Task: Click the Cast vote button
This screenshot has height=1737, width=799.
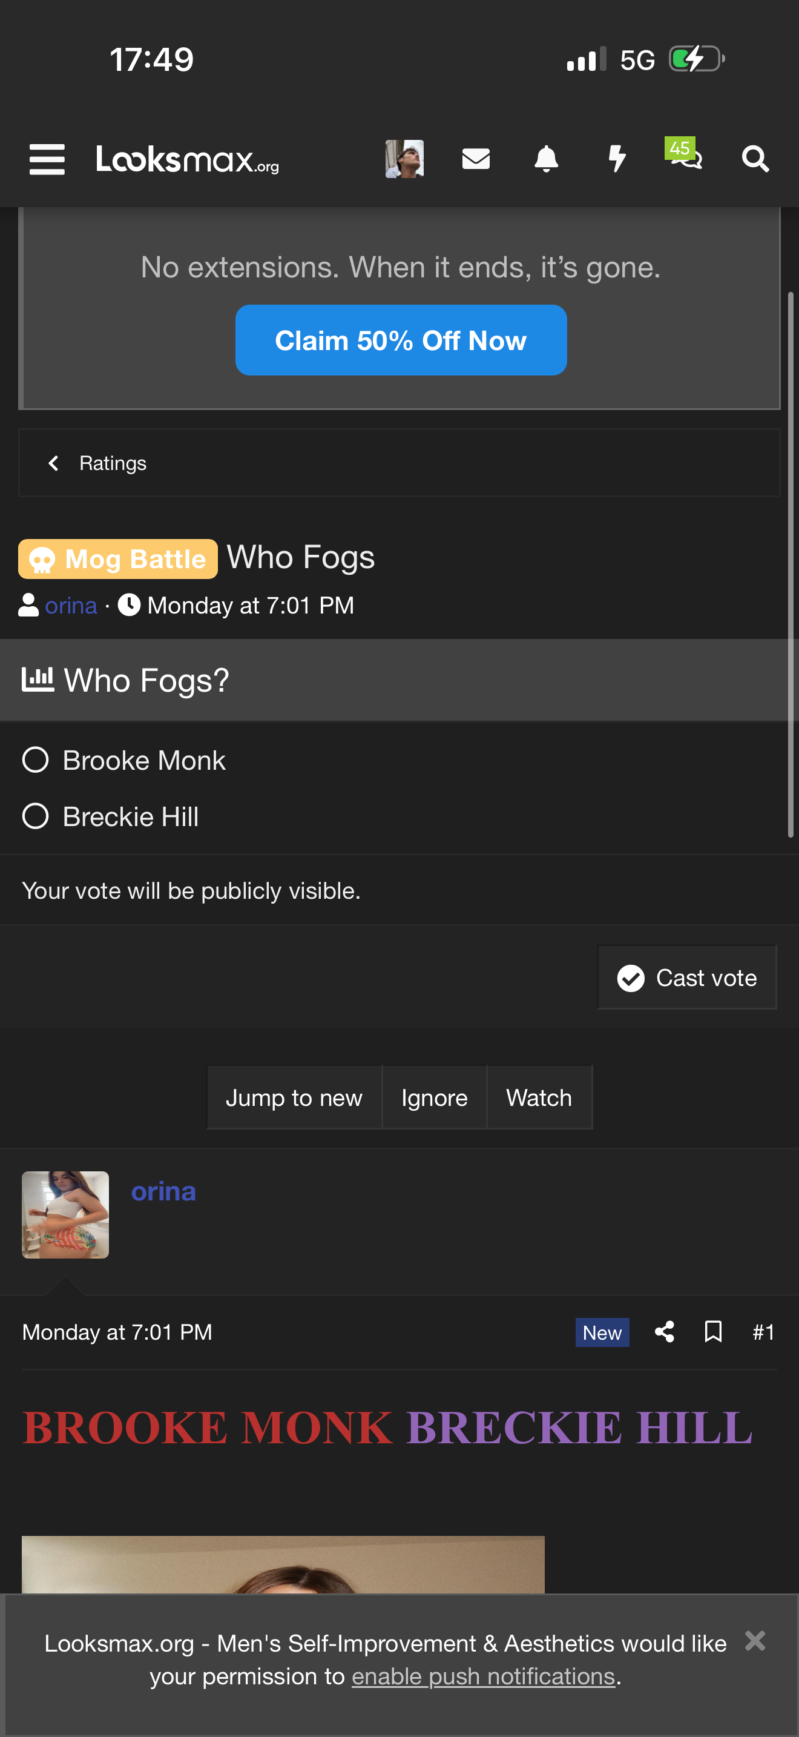Action: 686,978
